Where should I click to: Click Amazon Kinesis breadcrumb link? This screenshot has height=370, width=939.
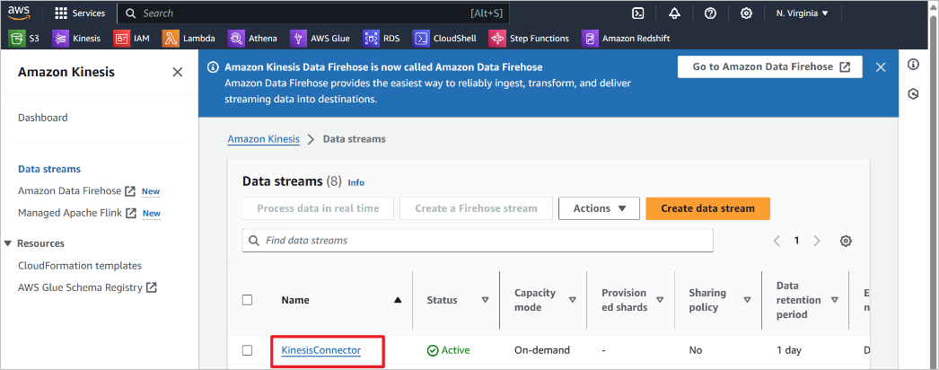click(264, 139)
